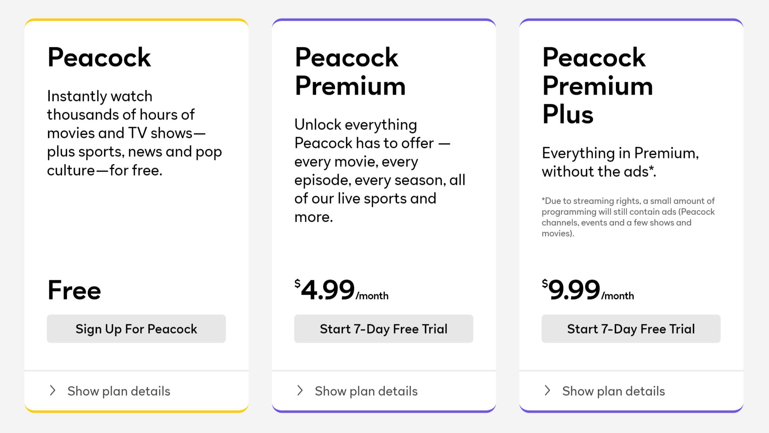Expand Show plan details for Peacock Premium

pos(366,391)
